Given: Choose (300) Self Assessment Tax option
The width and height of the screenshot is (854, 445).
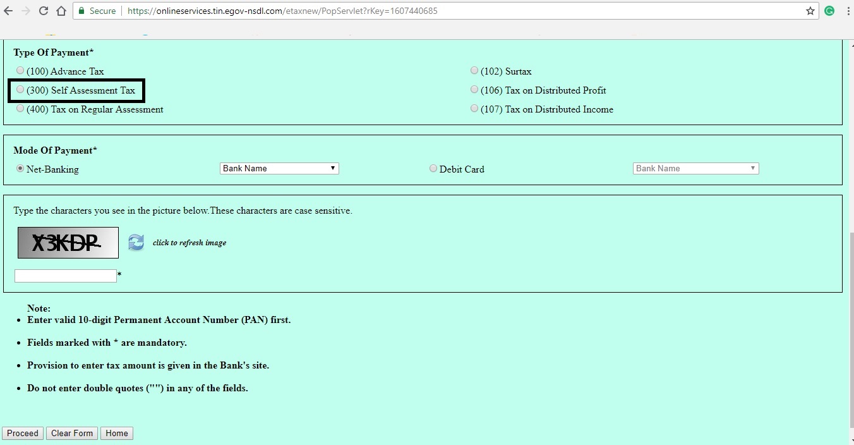Looking at the screenshot, I should coord(20,90).
